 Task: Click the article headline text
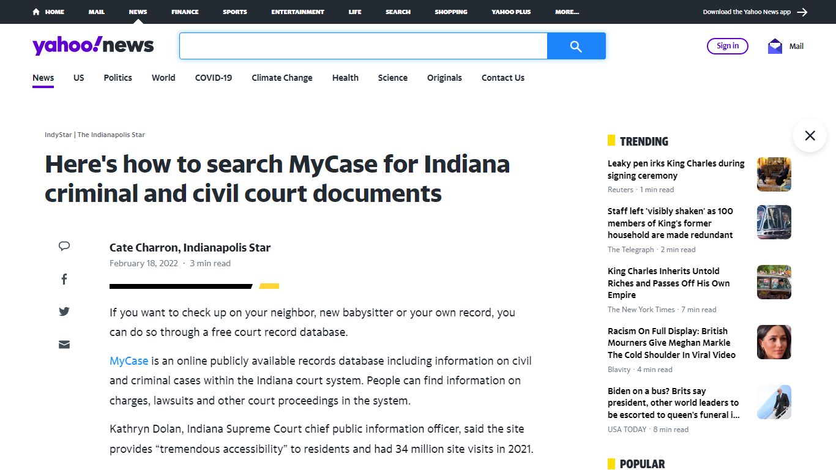[x=277, y=179]
